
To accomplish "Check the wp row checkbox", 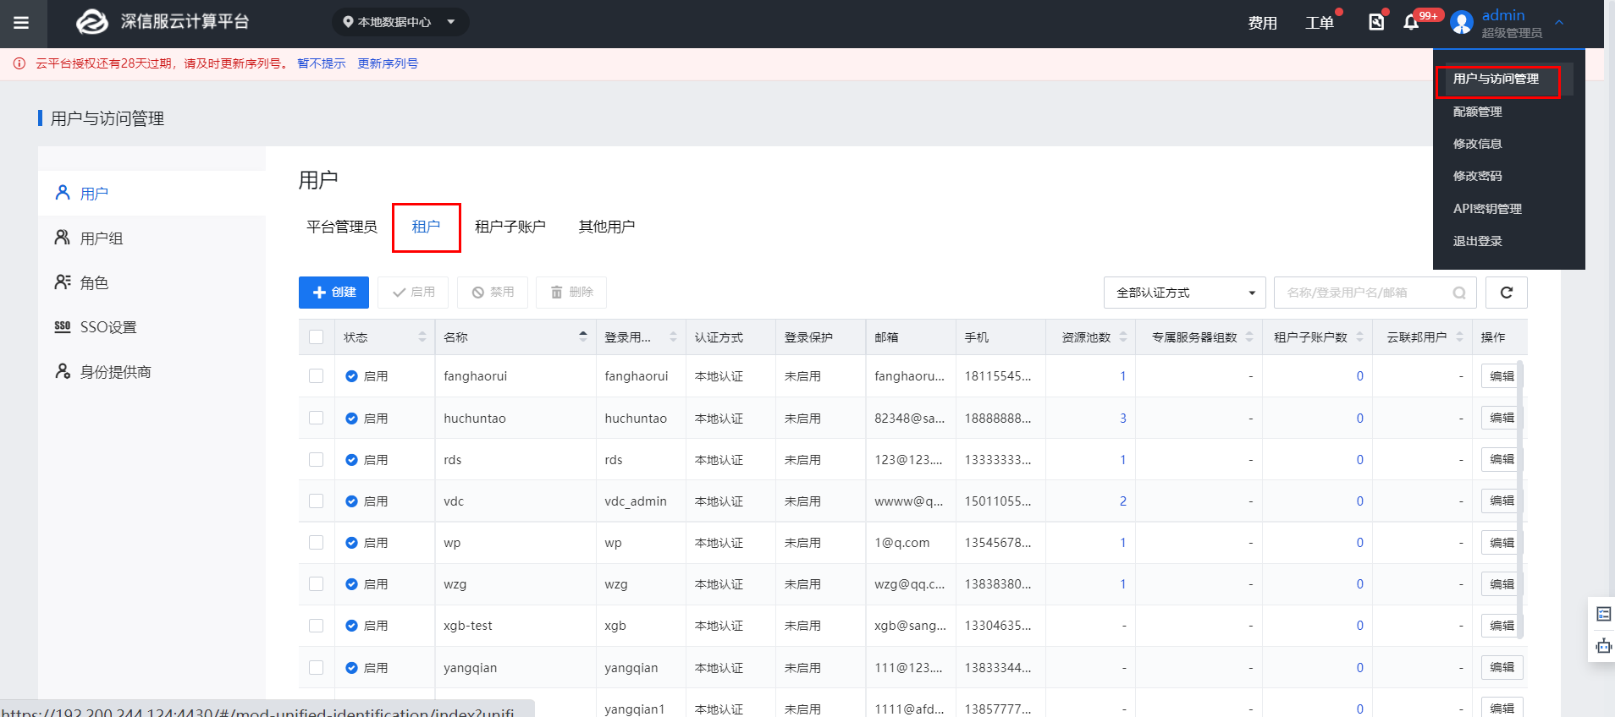I will pos(317,542).
